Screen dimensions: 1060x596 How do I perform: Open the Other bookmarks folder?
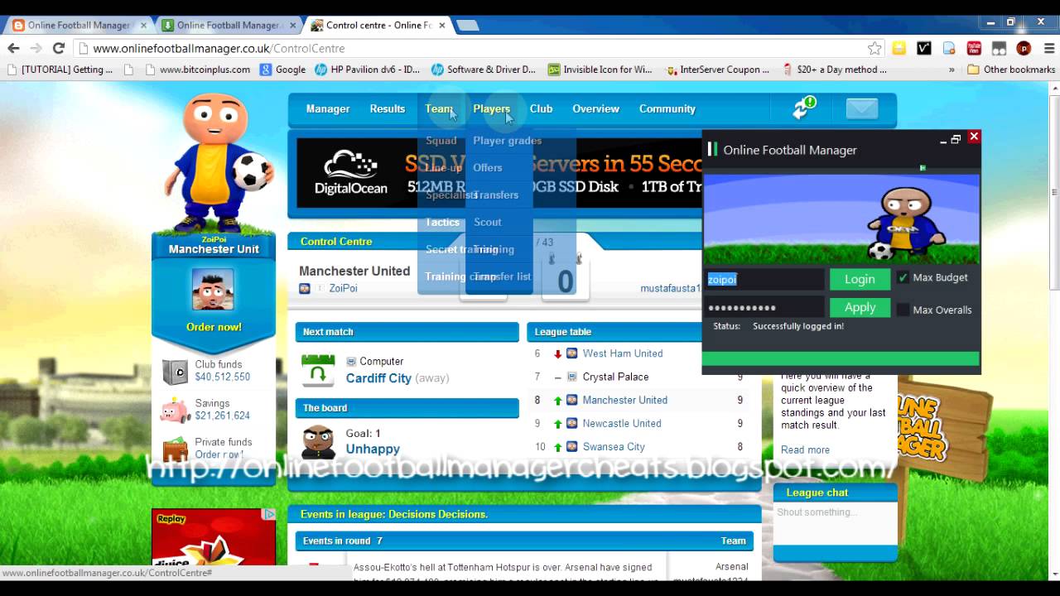point(1011,70)
